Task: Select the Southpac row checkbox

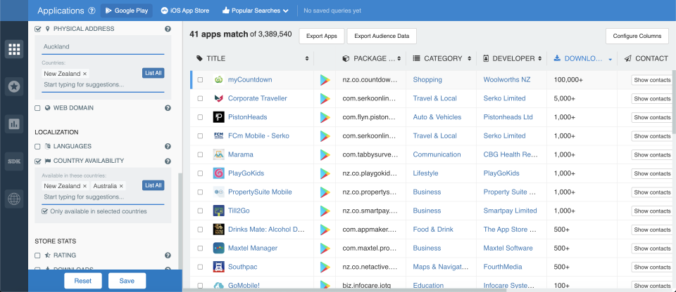Action: tap(200, 267)
